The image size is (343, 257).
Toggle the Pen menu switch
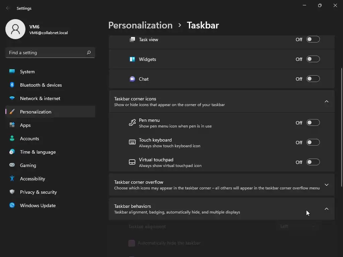(x=313, y=123)
